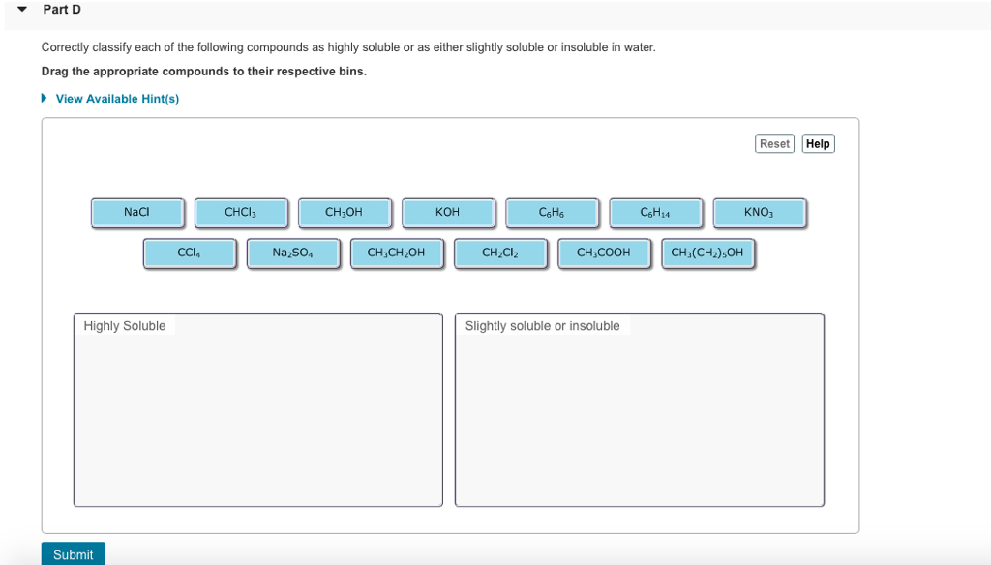Click the Slightly soluble or insoluble bin
Image resolution: width=991 pixels, height=565 pixels.
coord(639,410)
